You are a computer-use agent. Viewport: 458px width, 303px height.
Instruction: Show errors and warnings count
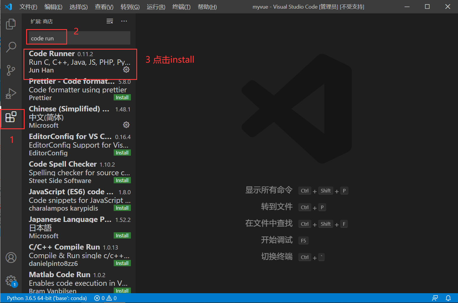(105, 298)
